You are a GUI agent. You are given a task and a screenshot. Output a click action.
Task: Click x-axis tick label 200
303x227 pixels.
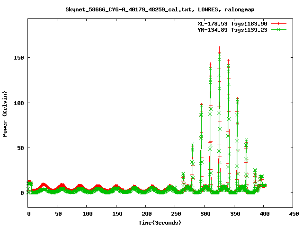[146, 214]
